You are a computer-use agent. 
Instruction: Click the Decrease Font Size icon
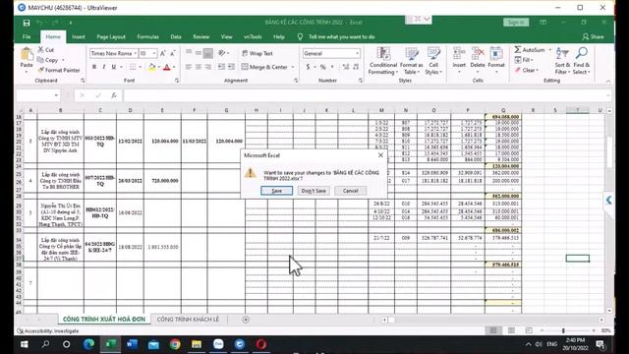pyautogui.click(x=173, y=53)
